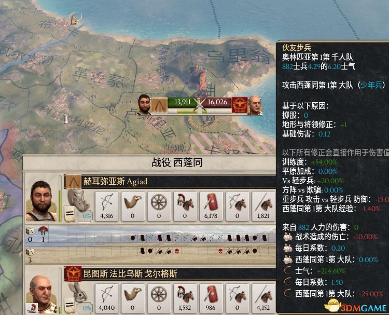
Task: Click Roman heavy cavalry icon showing 1,532
Action: coord(185,298)
